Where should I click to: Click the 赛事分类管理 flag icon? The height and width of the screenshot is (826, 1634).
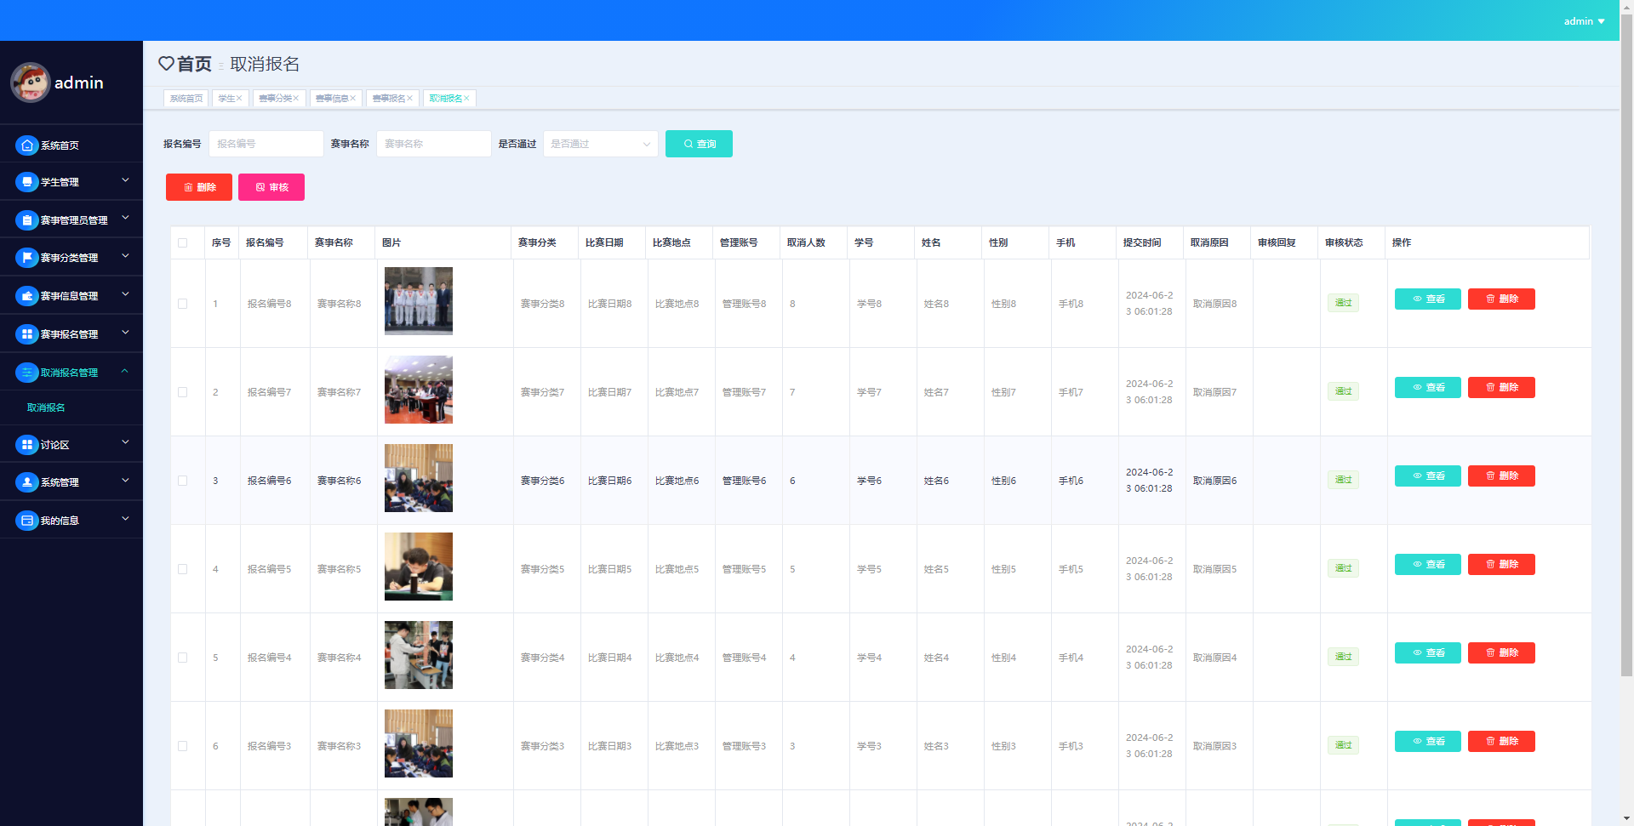[x=27, y=258]
